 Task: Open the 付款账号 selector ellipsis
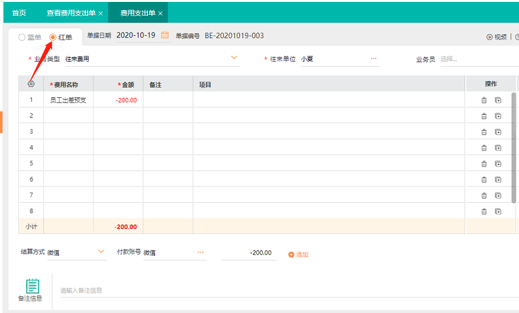coord(200,252)
